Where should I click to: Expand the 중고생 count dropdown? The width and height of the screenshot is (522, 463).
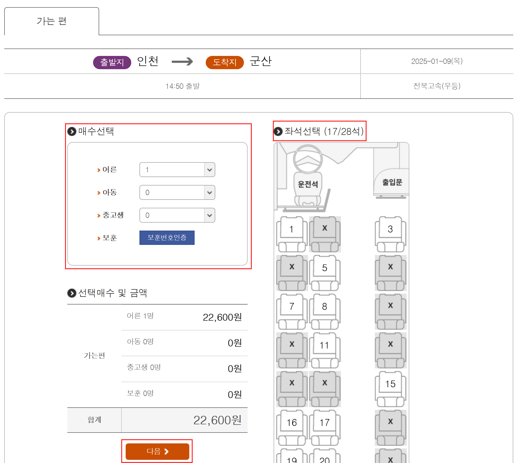177,215
